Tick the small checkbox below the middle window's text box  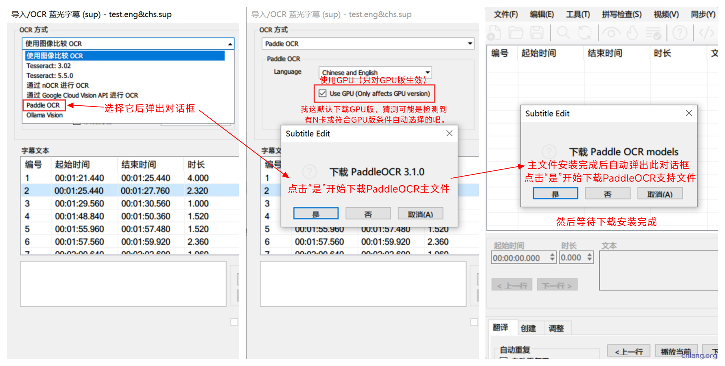474,322
